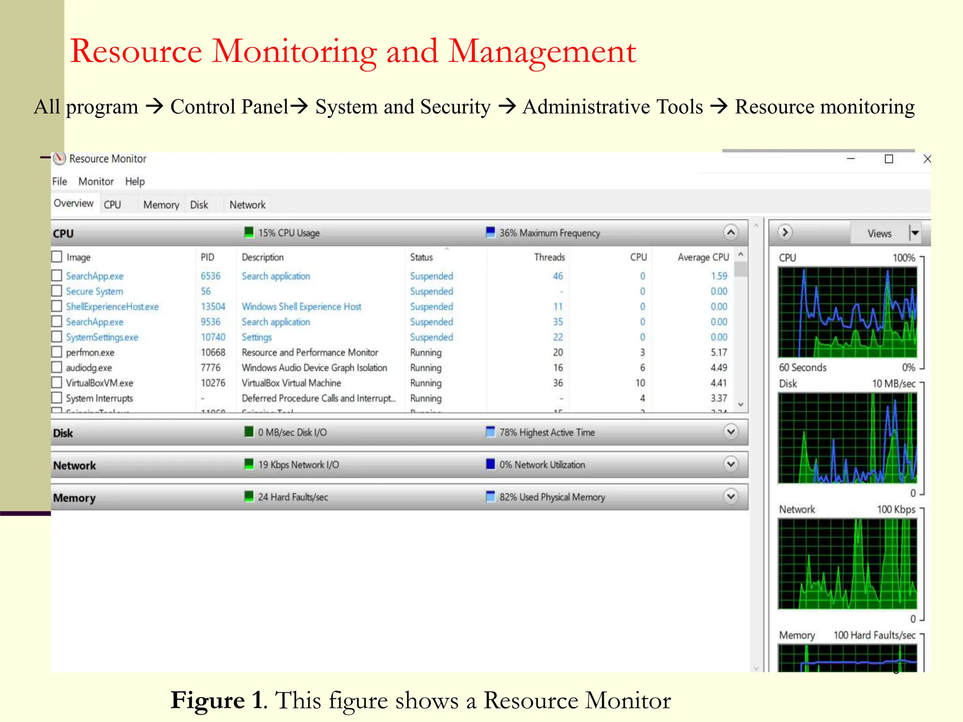Click the blue 82% Used Physical Memory indicator
The image size is (963, 722).
[490, 496]
